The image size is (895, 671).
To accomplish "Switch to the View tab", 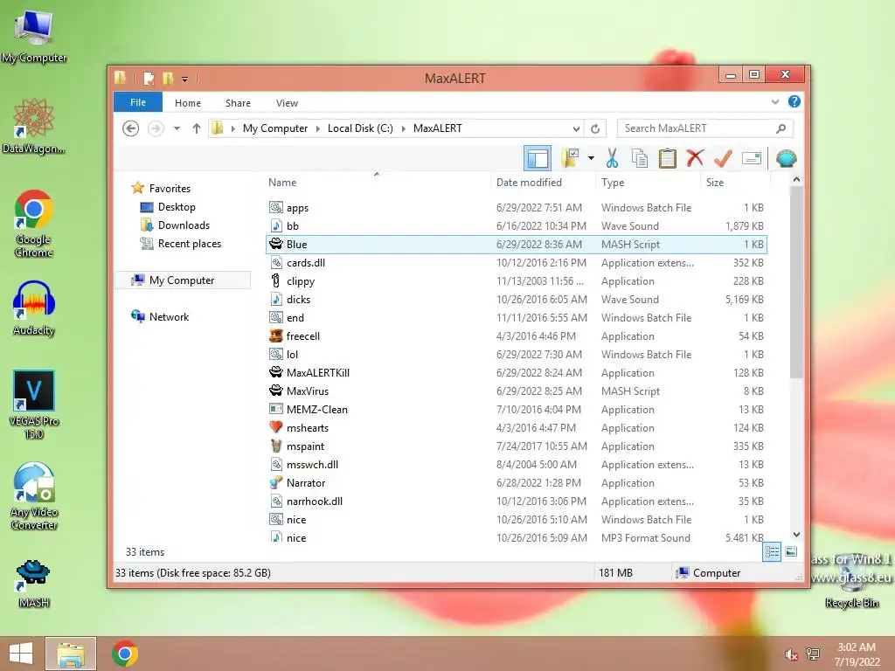I will coord(287,103).
